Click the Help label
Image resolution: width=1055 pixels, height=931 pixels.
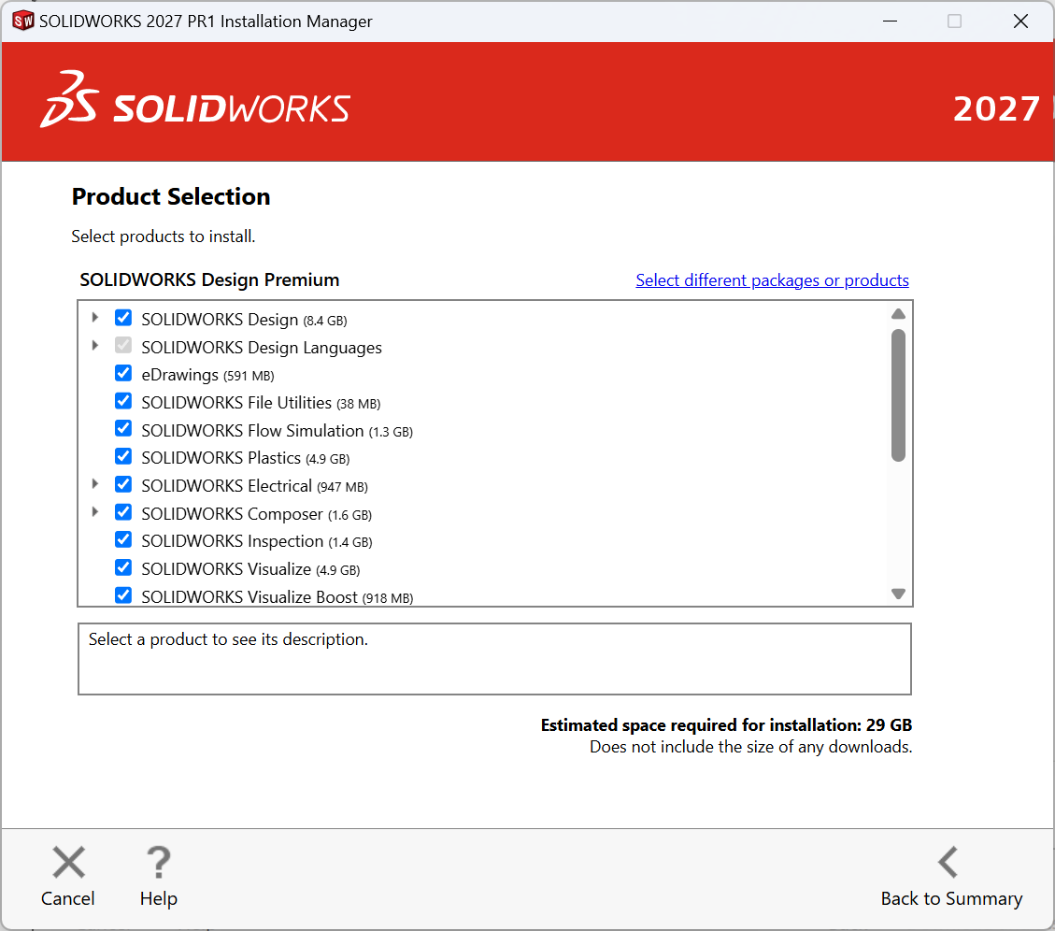pyautogui.click(x=159, y=898)
